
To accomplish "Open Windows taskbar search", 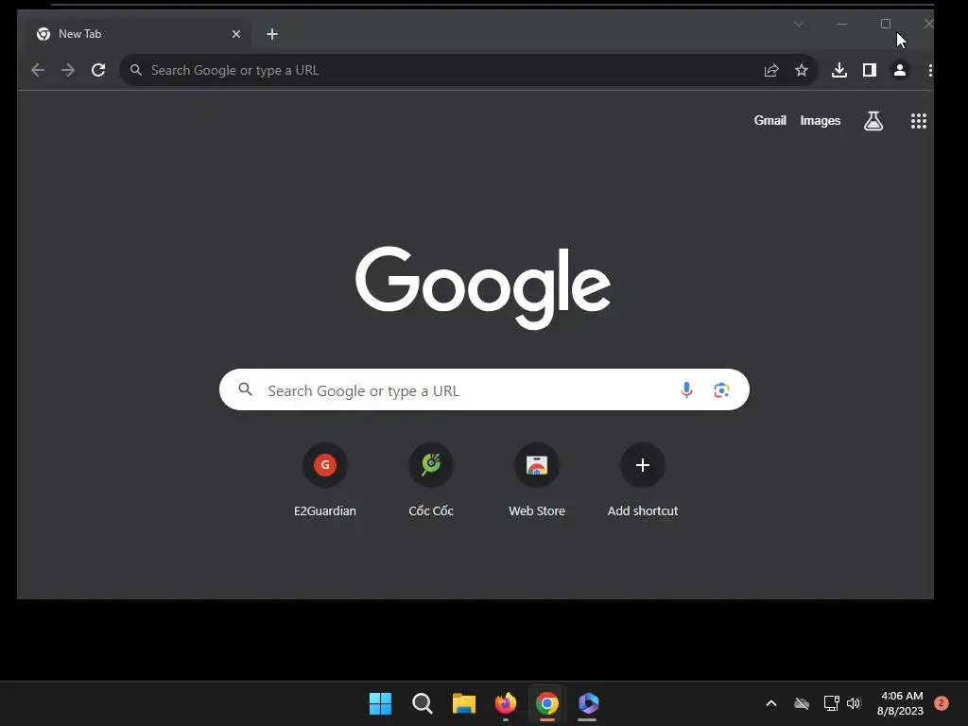I will point(423,703).
